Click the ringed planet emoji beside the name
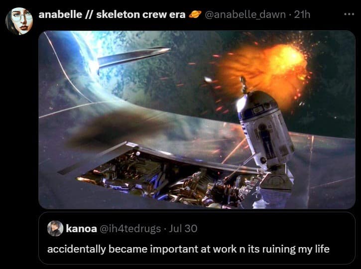This screenshot has width=361, height=269. pyautogui.click(x=195, y=14)
